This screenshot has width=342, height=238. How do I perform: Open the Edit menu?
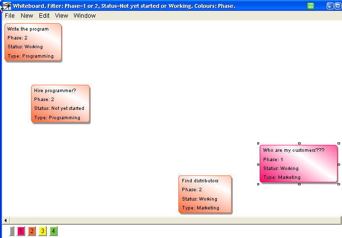point(44,16)
